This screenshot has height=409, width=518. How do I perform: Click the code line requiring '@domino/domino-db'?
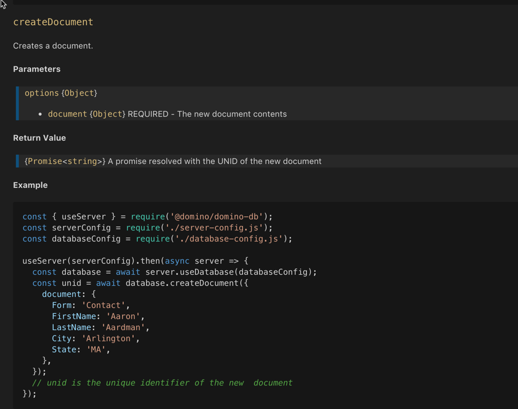(147, 216)
